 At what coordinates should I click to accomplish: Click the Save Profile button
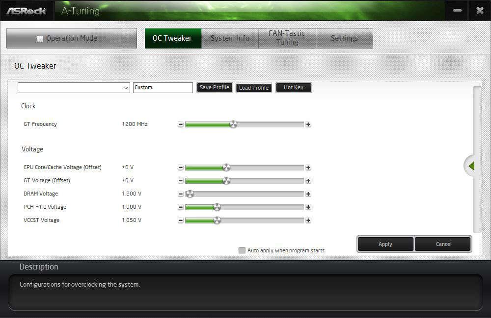(x=215, y=88)
